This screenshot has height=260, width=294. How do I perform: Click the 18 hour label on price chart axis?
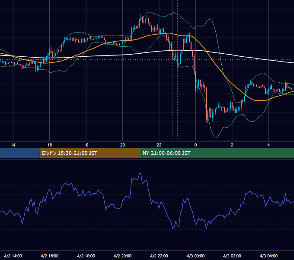point(86,145)
